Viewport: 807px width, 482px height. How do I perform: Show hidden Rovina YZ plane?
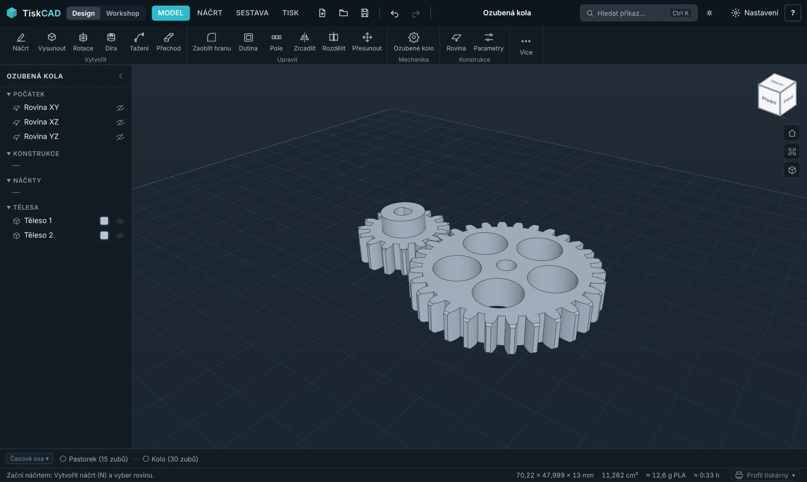click(120, 137)
